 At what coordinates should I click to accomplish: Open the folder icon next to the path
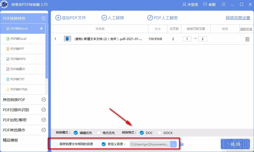(182, 144)
